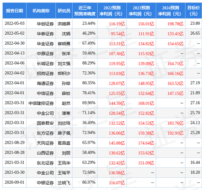This screenshot has width=202, height=190.
Task: Select the 2022预测净利润 column header
Action: 112,11
